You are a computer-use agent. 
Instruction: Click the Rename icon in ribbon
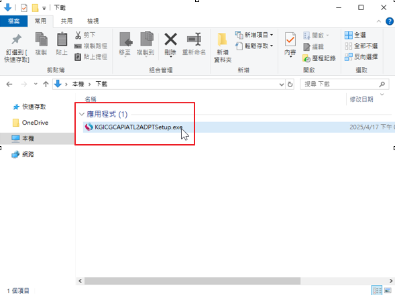pyautogui.click(x=194, y=40)
